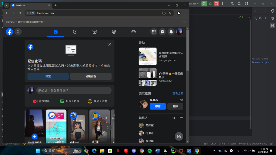Open the 台南Josh story

78,126
